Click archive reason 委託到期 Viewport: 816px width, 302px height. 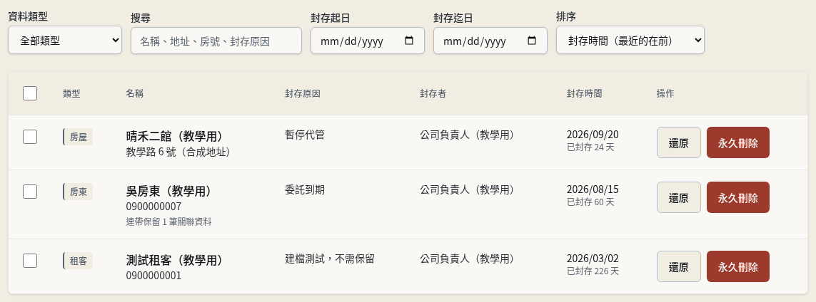click(x=305, y=189)
